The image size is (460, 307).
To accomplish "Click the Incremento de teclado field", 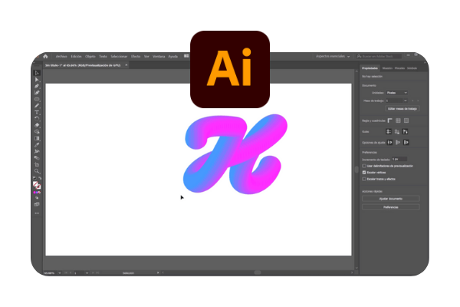I will [x=399, y=159].
